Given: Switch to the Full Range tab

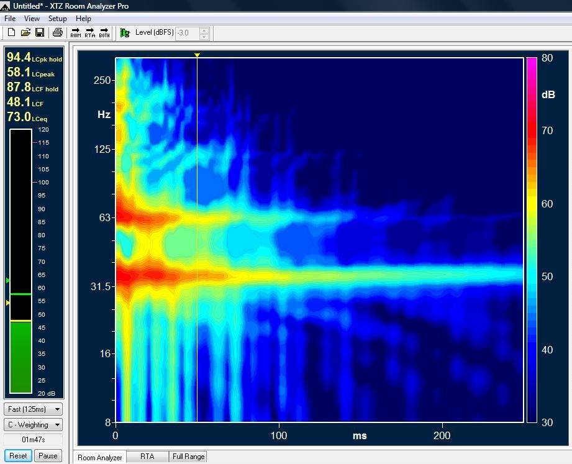Looking at the screenshot, I should point(188,457).
